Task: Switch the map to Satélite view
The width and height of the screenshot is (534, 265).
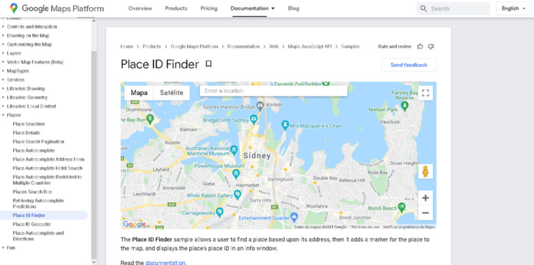Action: (172, 93)
